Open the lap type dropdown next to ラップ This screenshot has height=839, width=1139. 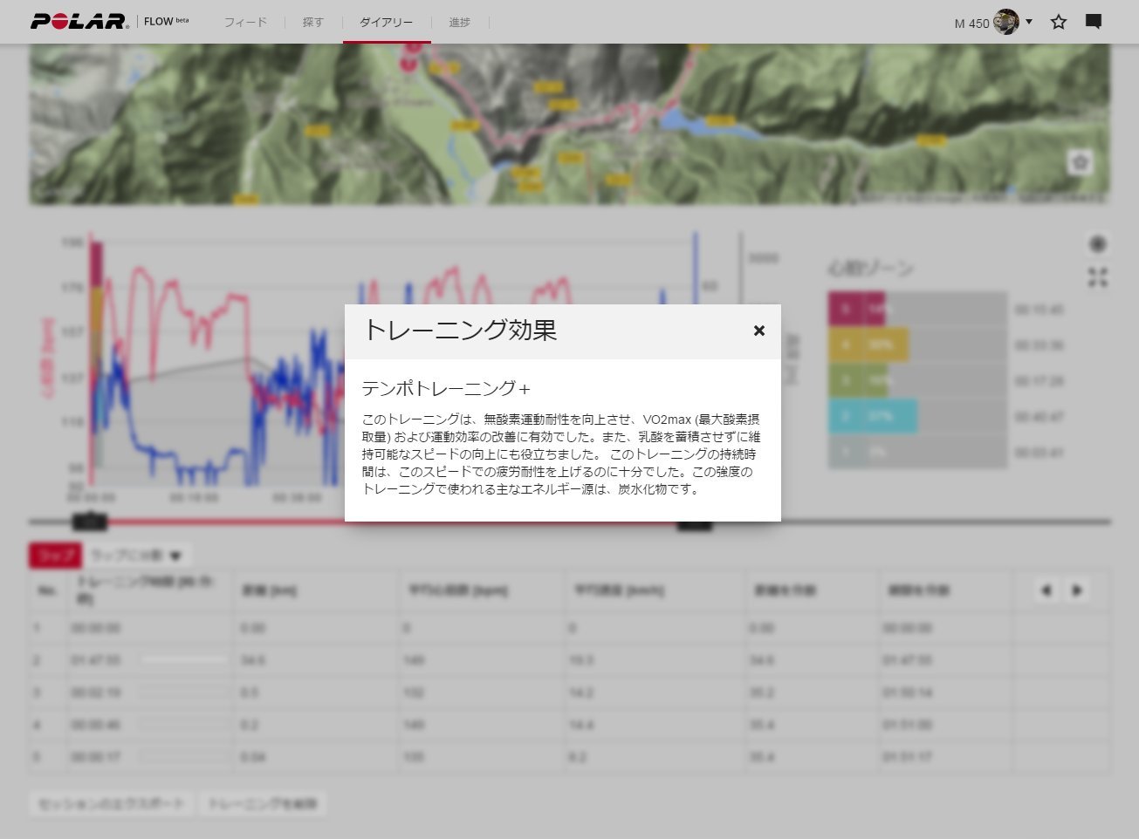(x=137, y=556)
